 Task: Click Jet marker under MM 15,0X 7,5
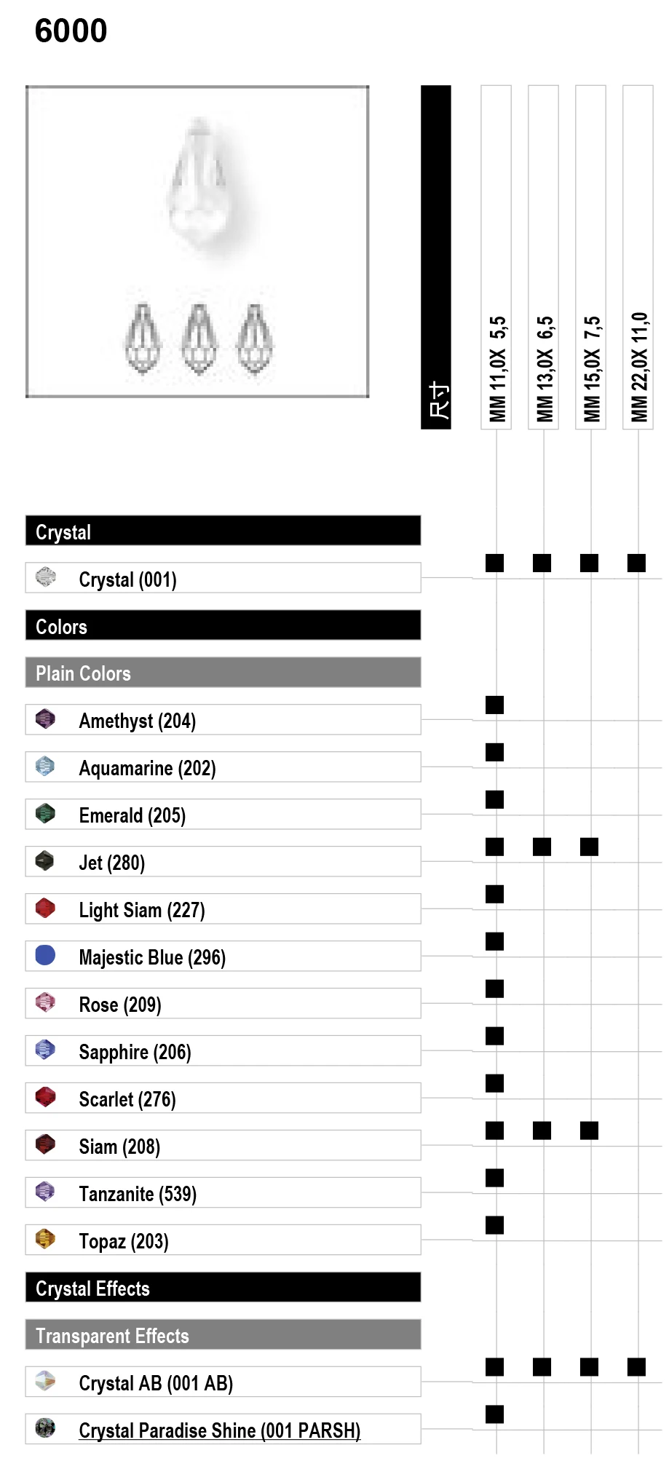[589, 847]
